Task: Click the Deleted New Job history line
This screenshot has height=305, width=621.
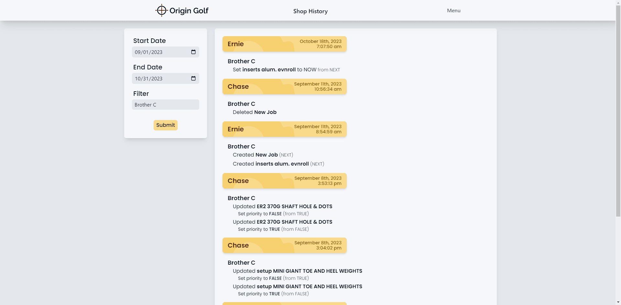Action: (255, 112)
